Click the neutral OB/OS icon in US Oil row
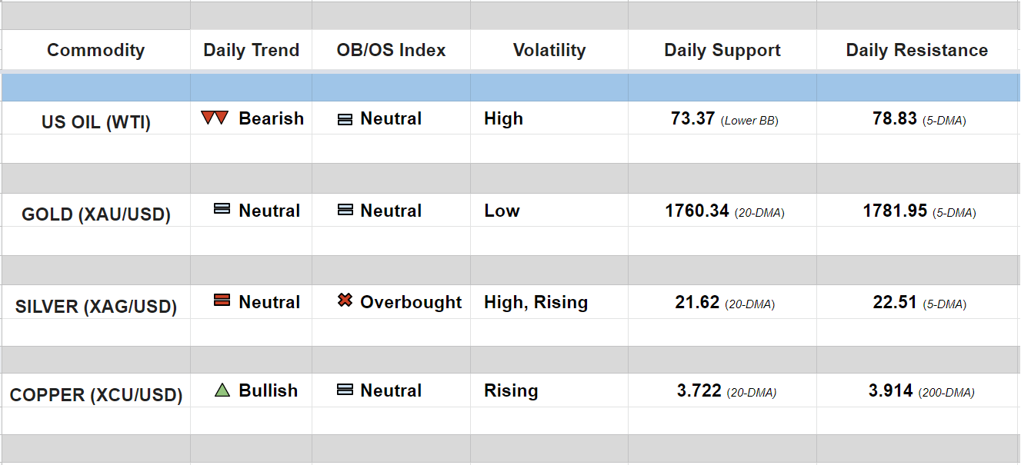Image resolution: width=1021 pixels, height=465 pixels. coord(345,119)
